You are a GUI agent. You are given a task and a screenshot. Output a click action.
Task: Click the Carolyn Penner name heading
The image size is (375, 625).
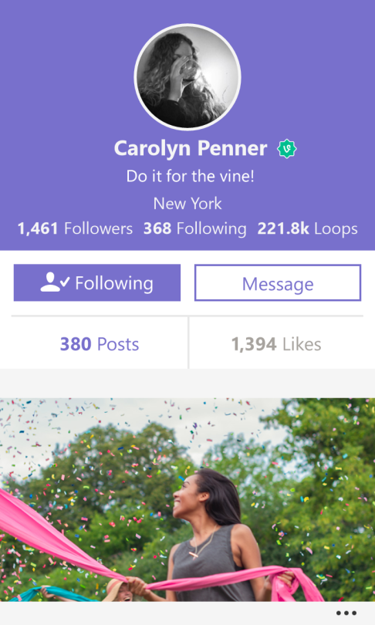point(191,148)
